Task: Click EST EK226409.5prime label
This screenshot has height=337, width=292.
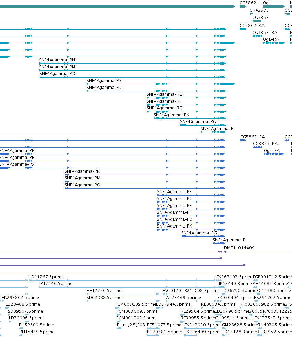Action: (203, 332)
